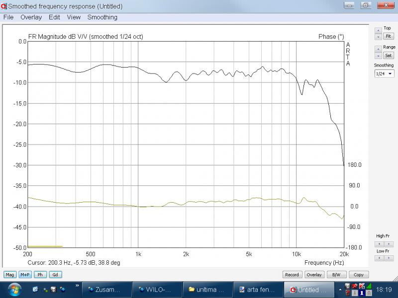Open the Edit menu
398x298 pixels.
point(54,17)
